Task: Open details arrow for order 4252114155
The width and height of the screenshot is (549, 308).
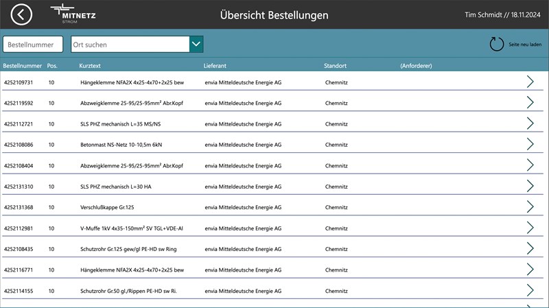Action: pyautogui.click(x=530, y=290)
